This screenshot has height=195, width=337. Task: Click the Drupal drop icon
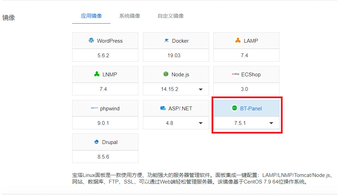97,142
